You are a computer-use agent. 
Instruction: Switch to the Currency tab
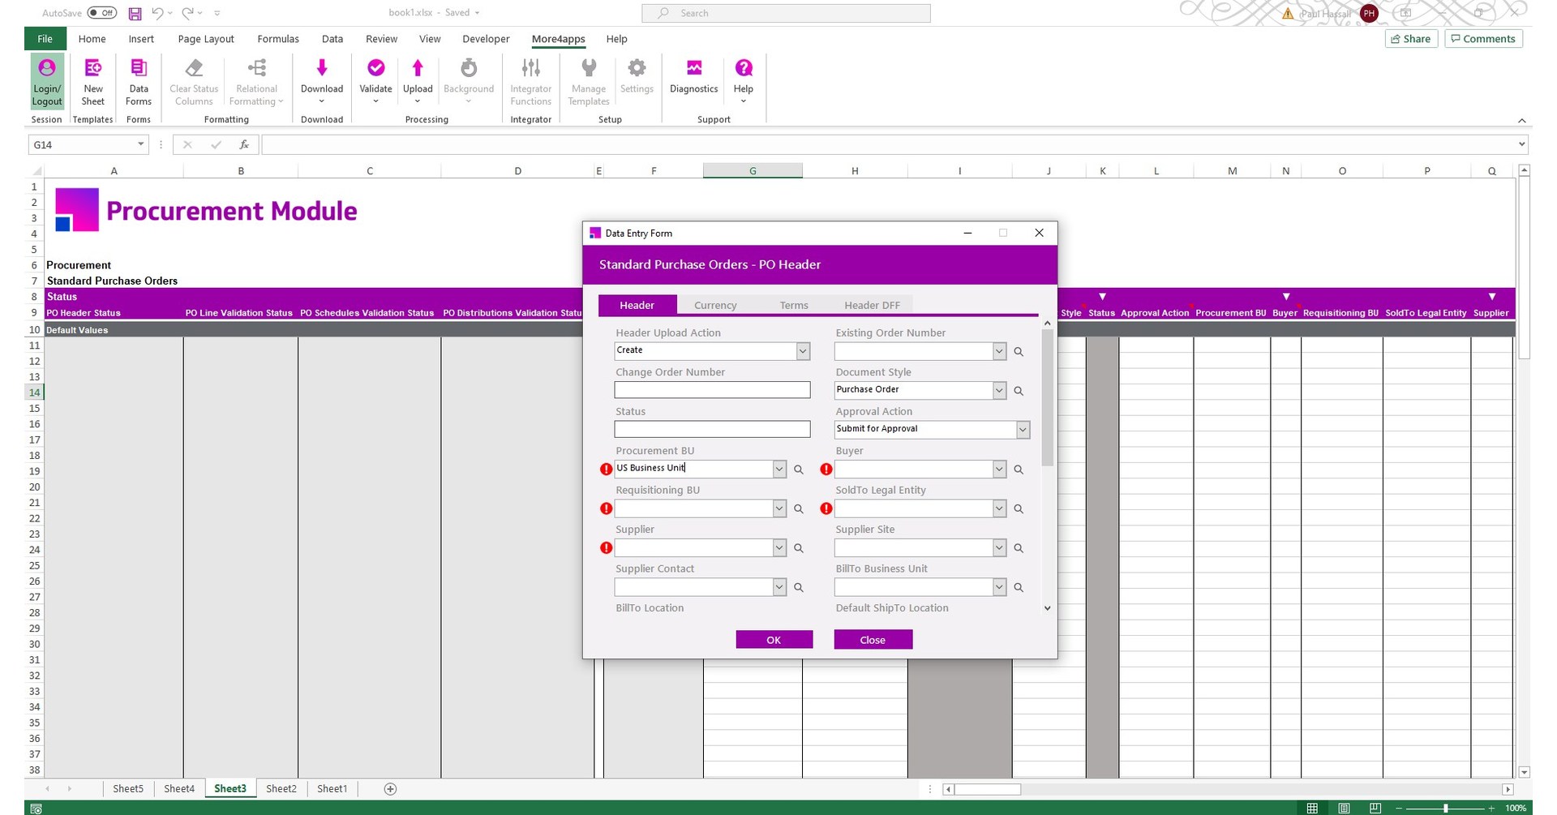point(714,305)
